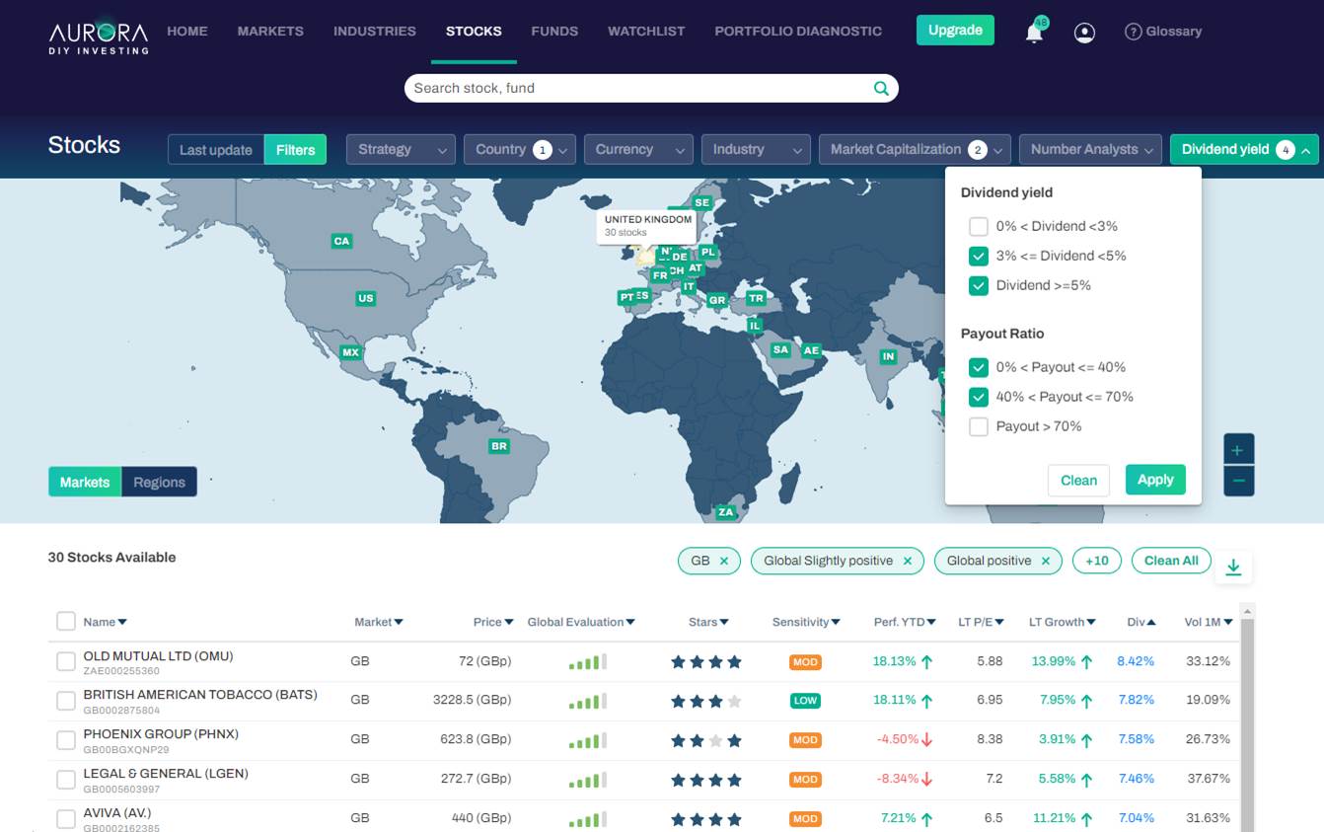Check the Payout > 70% option
Viewport: 1324px width, 832px height.
click(x=979, y=426)
